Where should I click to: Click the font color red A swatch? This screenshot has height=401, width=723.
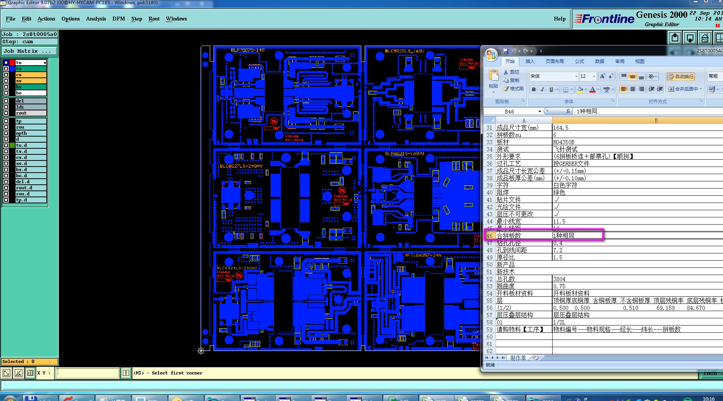[592, 90]
